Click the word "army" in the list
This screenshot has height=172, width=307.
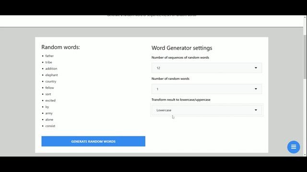pyautogui.click(x=49, y=113)
